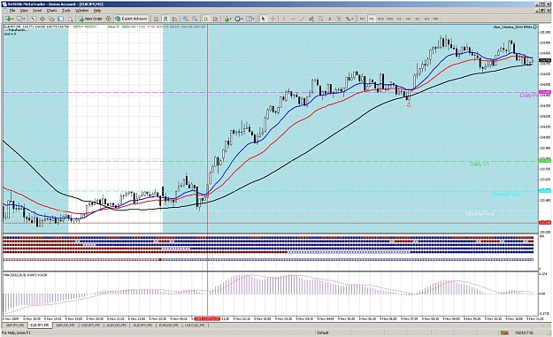Open the Charts menu
The height and width of the screenshot is (337, 553).
pyautogui.click(x=51, y=11)
